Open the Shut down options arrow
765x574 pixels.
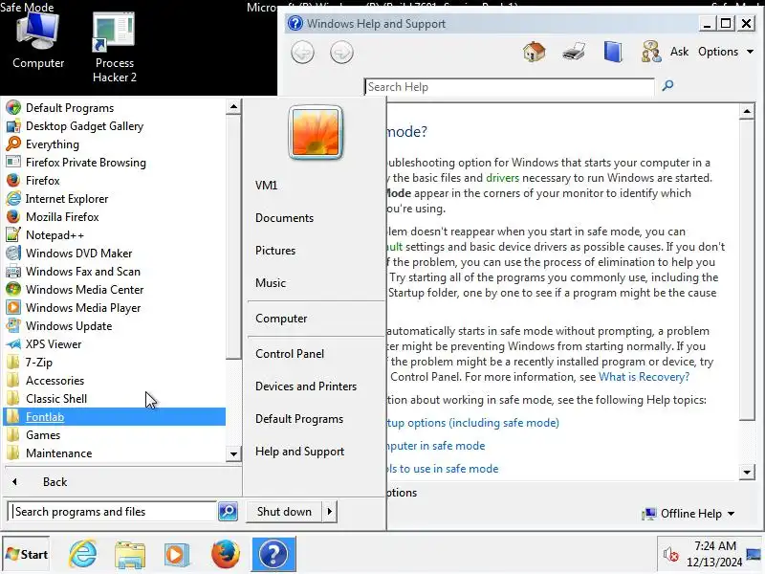point(330,512)
